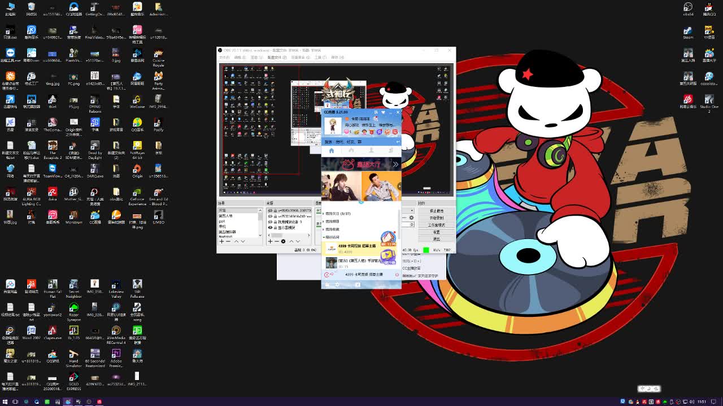Add a new source with plus icon

pos(270,241)
